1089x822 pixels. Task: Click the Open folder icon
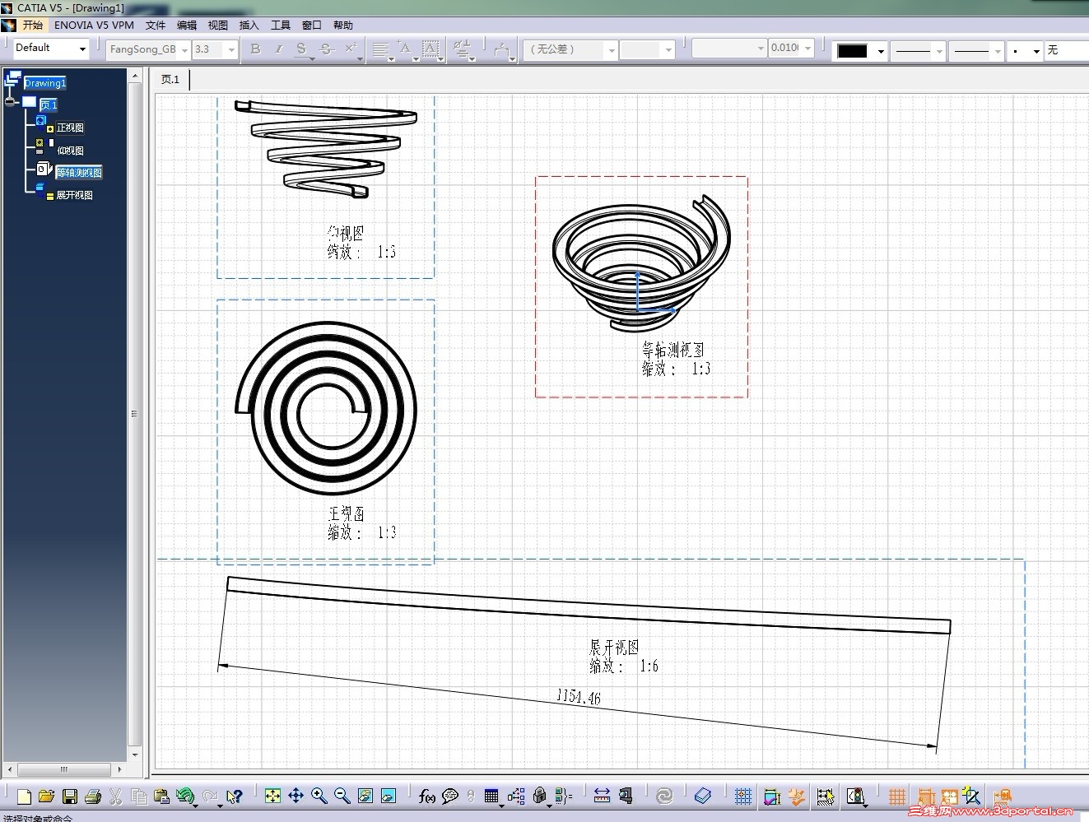(x=47, y=796)
